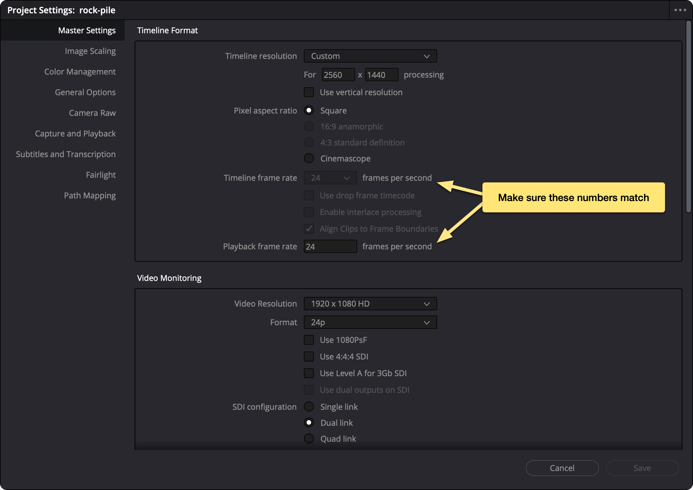Image resolution: width=693 pixels, height=490 pixels.
Task: Open Capture and Playback settings
Action: [x=62, y=133]
